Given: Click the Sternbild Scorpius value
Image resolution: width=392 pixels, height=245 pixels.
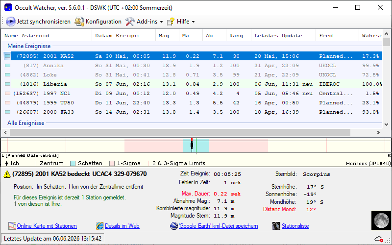Looking at the screenshot, I should (x=316, y=174).
